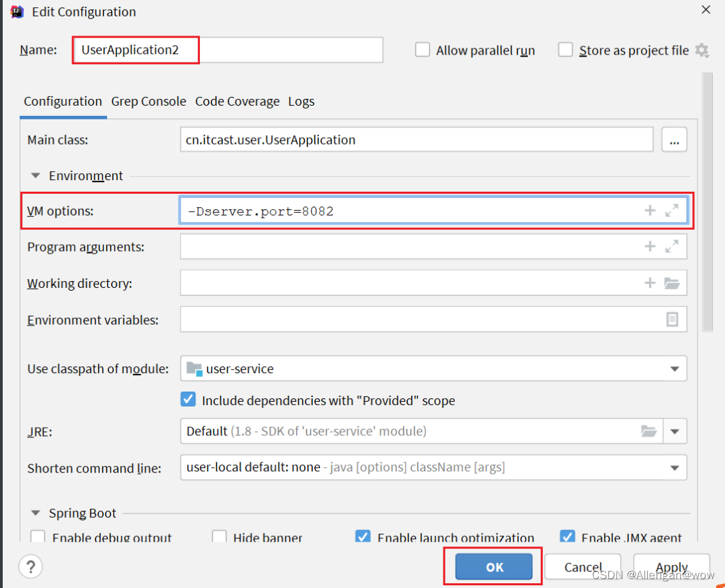725x588 pixels.
Task: Browse for Main class with ellipsis button
Action: (674, 140)
